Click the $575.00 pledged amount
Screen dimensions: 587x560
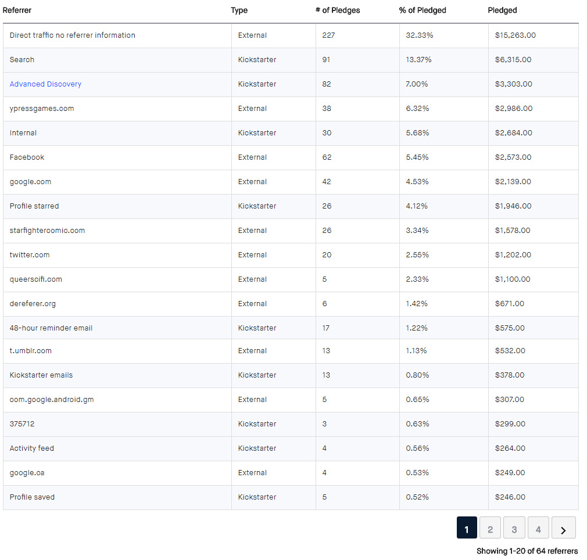(x=510, y=328)
